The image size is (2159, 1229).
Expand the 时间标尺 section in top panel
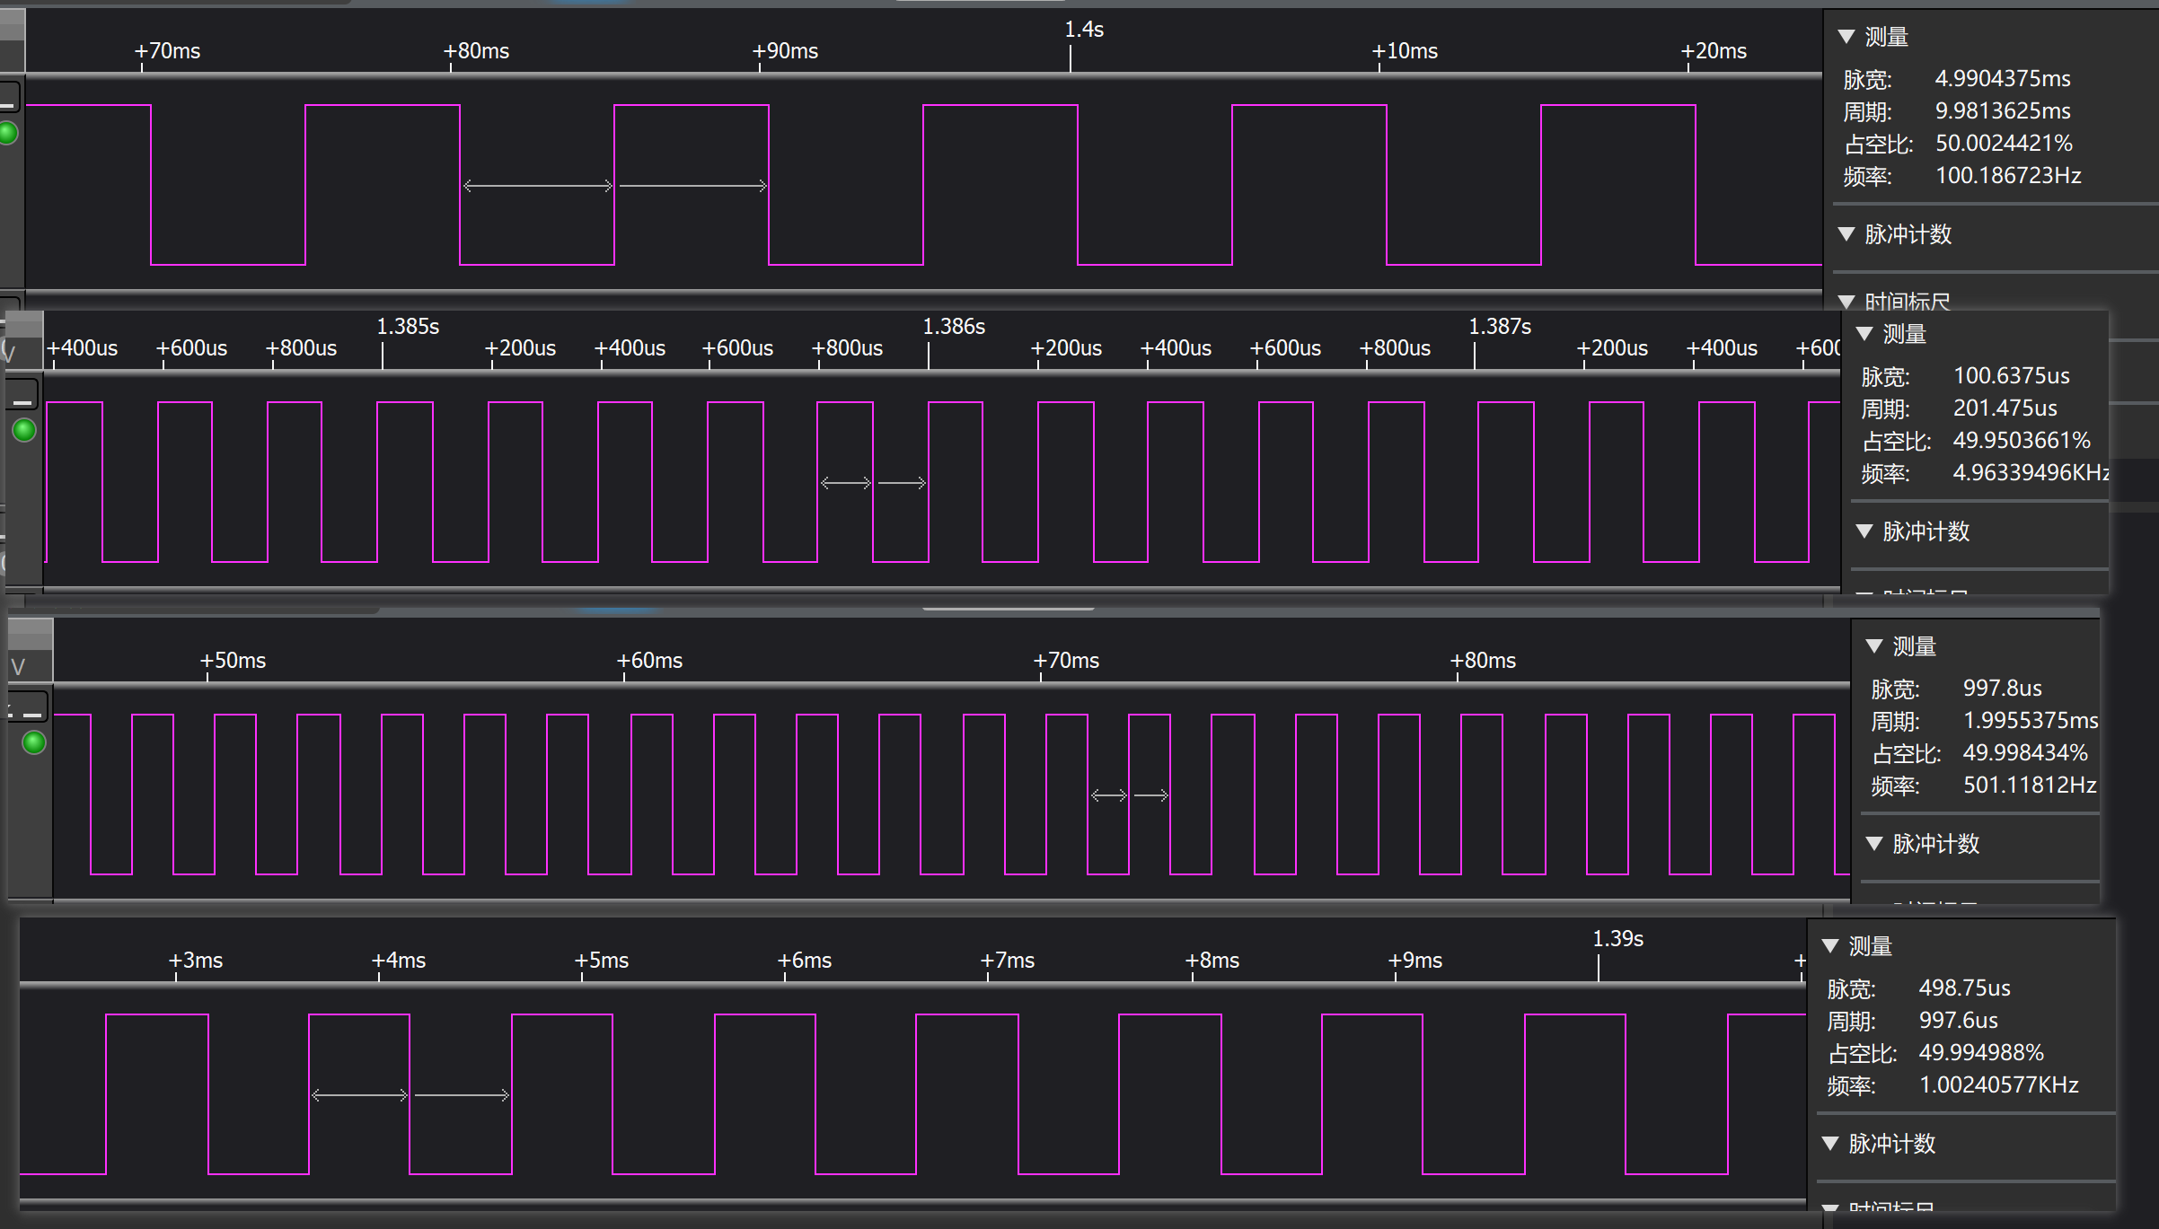[1846, 302]
